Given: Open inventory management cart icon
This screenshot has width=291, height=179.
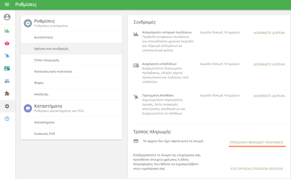Looking at the screenshot, I should (7, 56).
